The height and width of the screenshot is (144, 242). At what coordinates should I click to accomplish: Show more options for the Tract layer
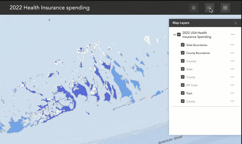pyautogui.click(x=232, y=93)
